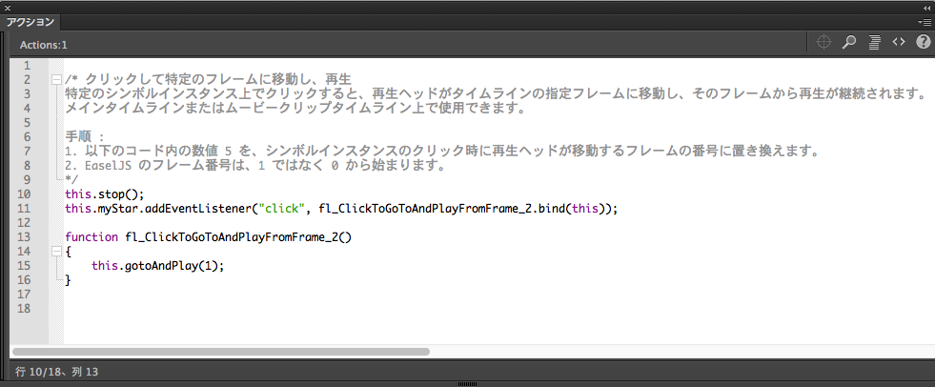Viewport: 935px width, 387px height.
Task: Click the Format Code icon
Action: 875,42
